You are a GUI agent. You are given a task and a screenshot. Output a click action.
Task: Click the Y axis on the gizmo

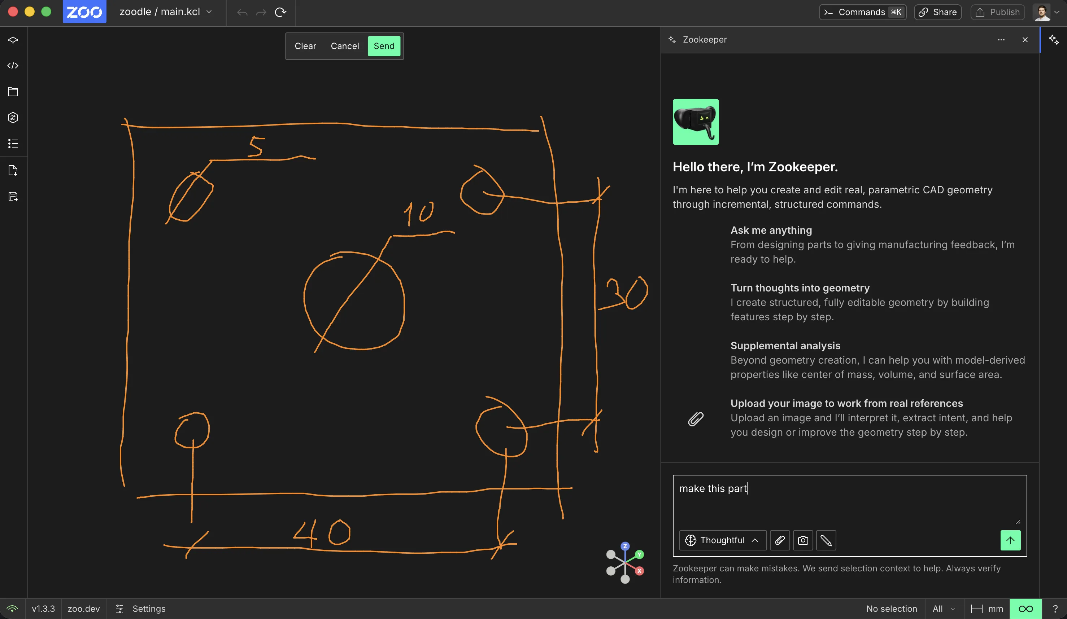pos(639,554)
